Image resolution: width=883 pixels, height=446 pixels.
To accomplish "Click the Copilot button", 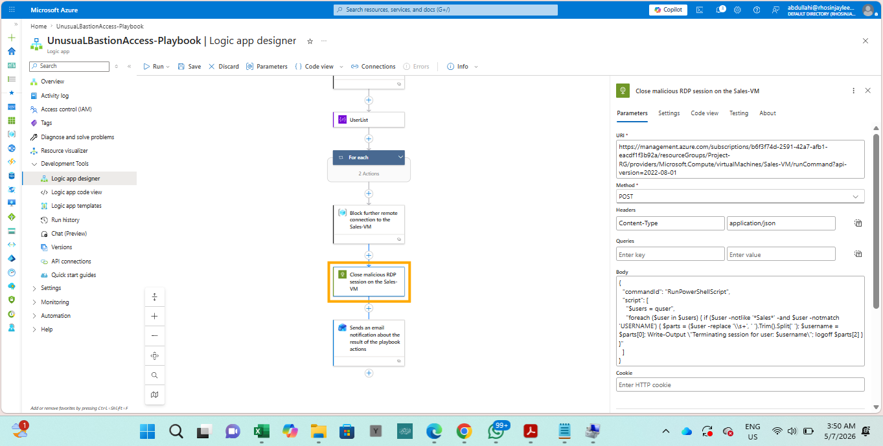I will 669,10.
